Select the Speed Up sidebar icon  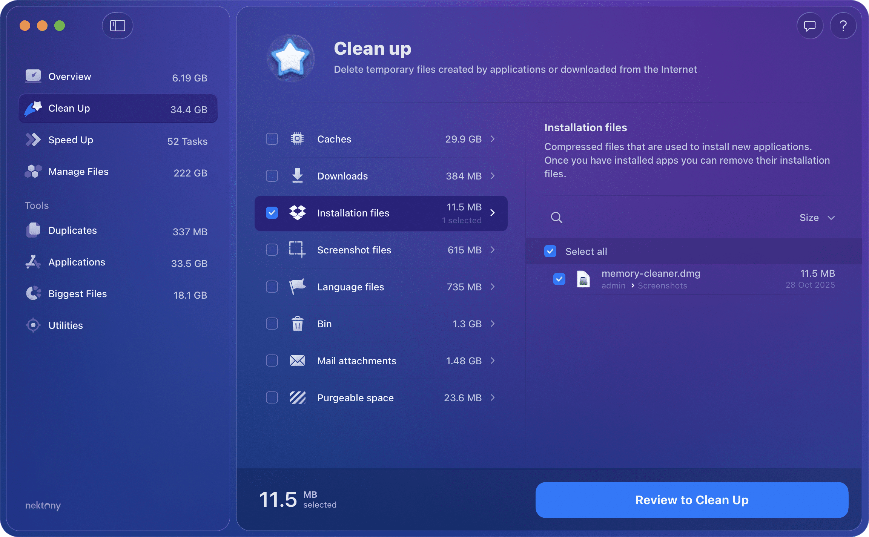click(x=33, y=140)
